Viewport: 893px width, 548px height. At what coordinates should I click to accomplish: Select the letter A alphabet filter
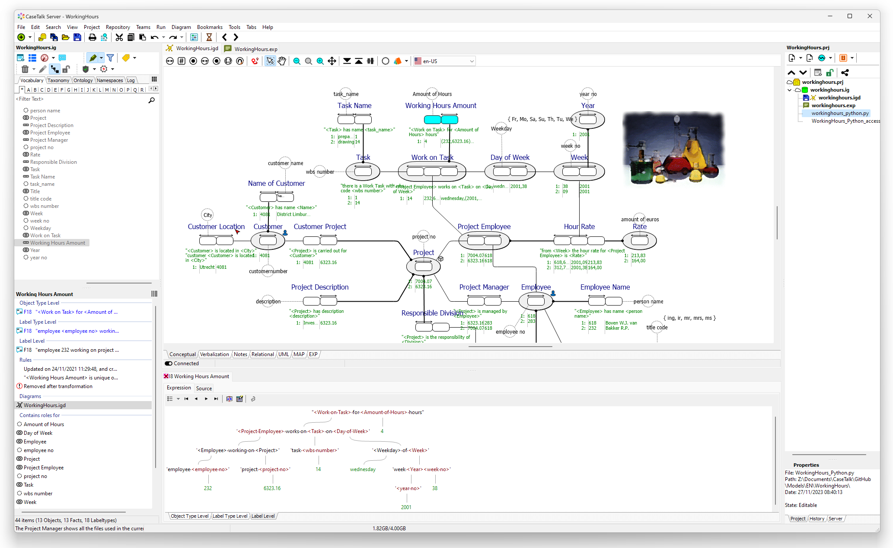tap(29, 90)
